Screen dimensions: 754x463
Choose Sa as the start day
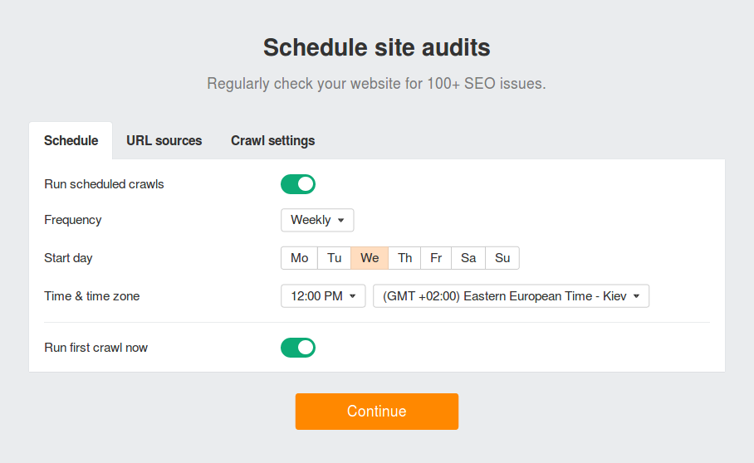click(468, 258)
